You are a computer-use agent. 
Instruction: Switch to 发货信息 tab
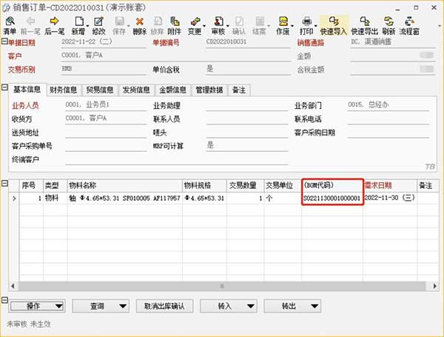136,90
